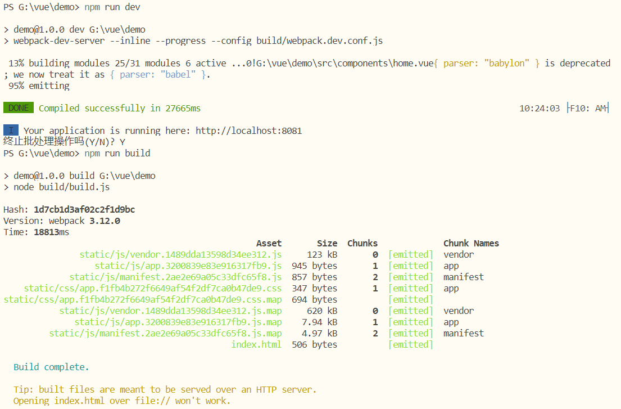The height and width of the screenshot is (409, 621).
Task: Click the static/css/app css.map asset
Action: (143, 300)
